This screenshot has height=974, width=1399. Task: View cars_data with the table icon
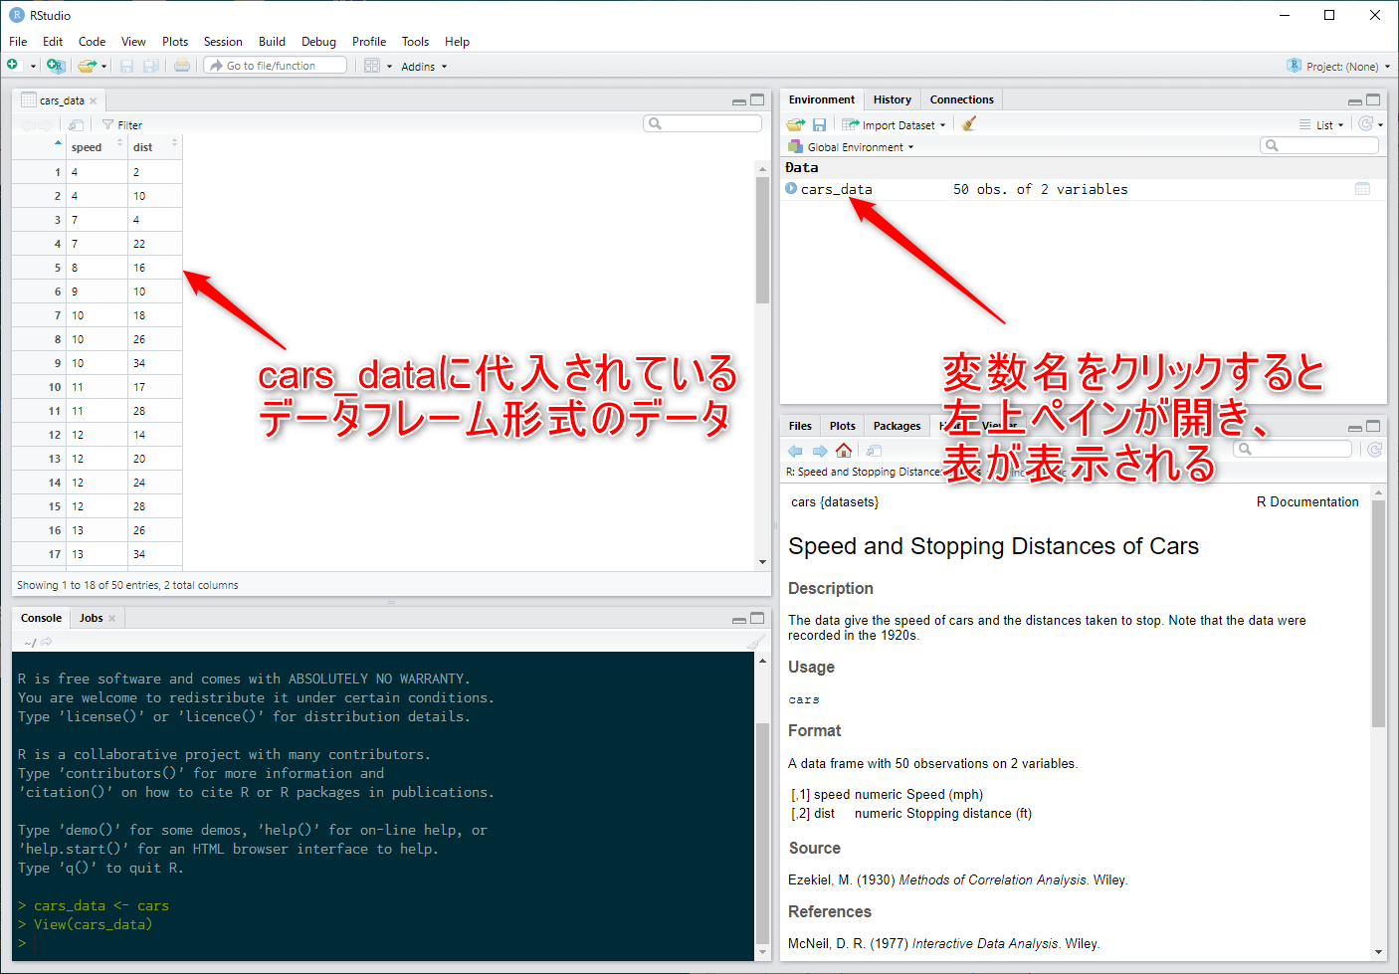click(x=1362, y=189)
